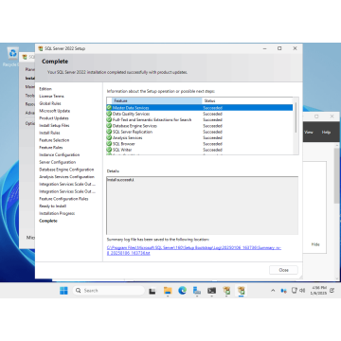This screenshot has height=341, width=341.
Task: Select the SQL Server Replication row
Action: 200,132
